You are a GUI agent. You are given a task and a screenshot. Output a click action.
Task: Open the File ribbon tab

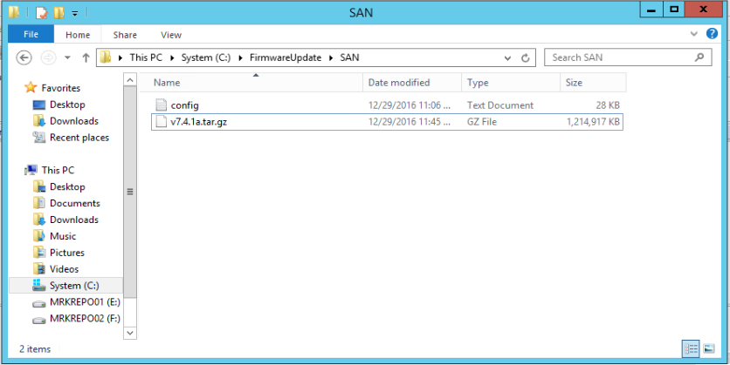tap(31, 34)
